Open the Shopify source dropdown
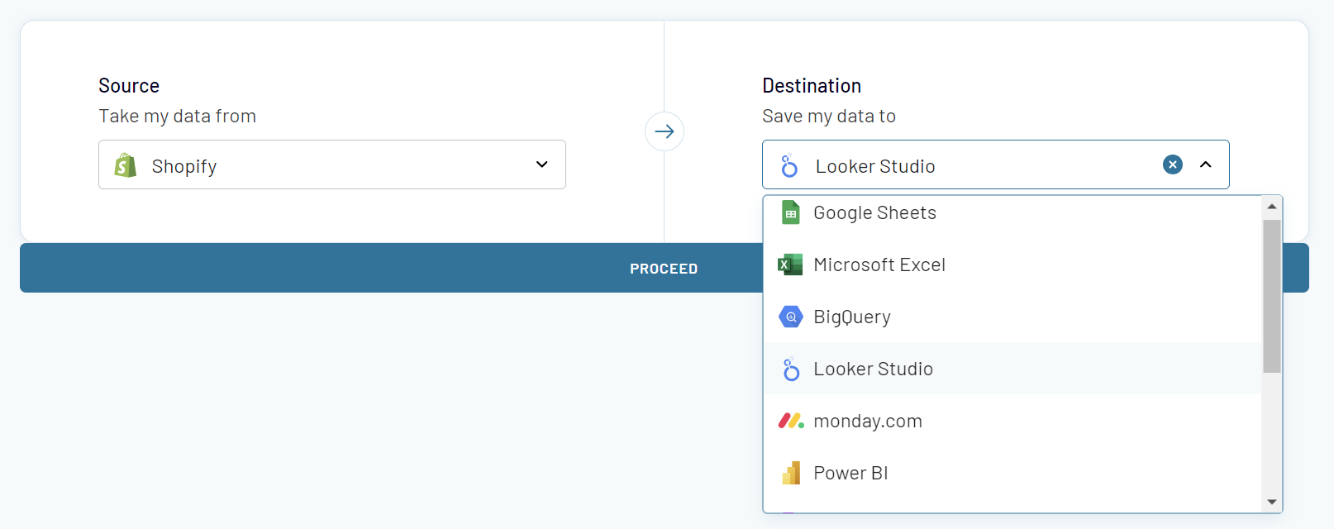This screenshot has width=1334, height=529. 331,164
